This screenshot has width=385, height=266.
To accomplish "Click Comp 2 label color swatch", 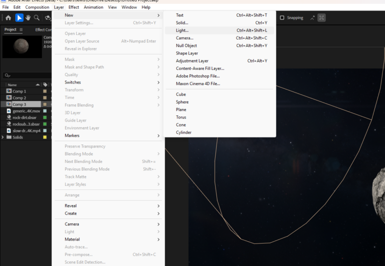I will (x=45, y=97).
